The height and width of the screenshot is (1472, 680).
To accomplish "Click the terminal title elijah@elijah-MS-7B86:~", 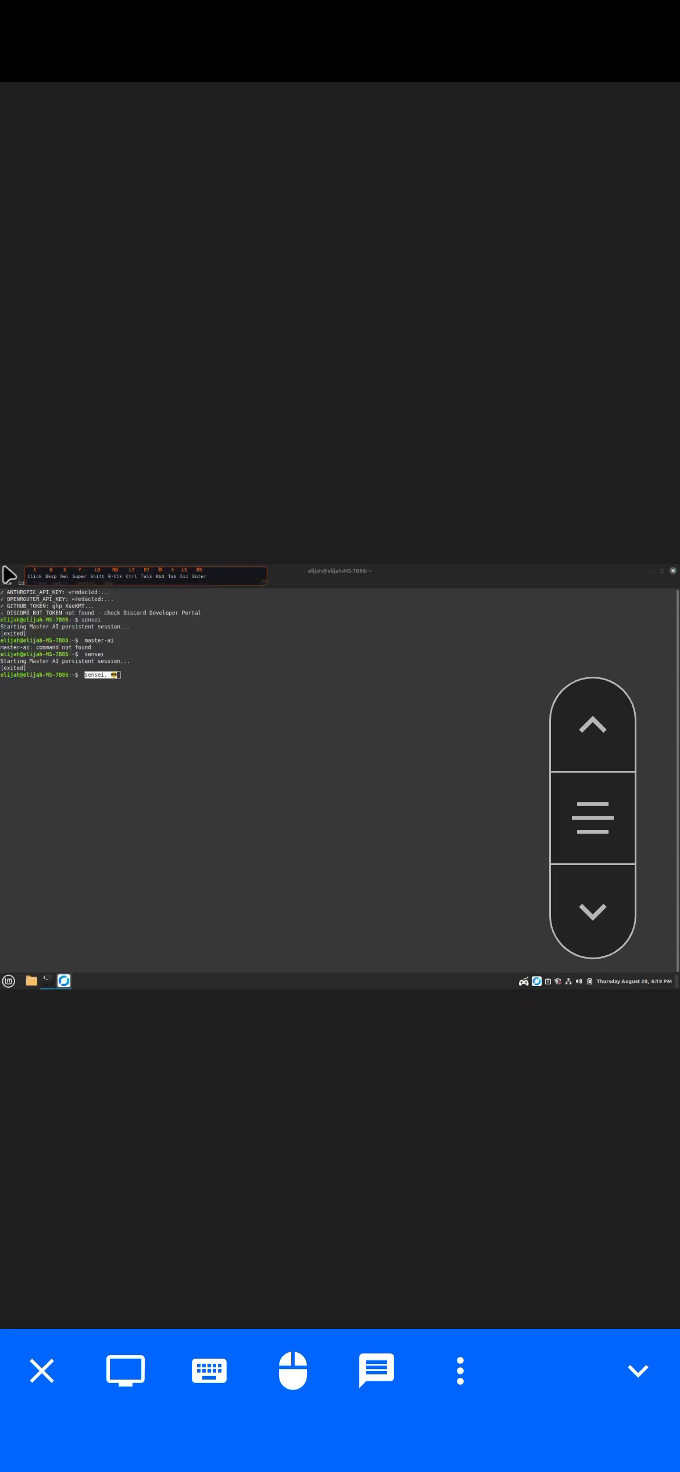I will tap(340, 571).
